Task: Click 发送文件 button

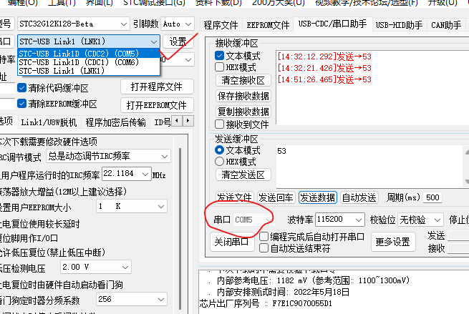Action: pyautogui.click(x=235, y=197)
